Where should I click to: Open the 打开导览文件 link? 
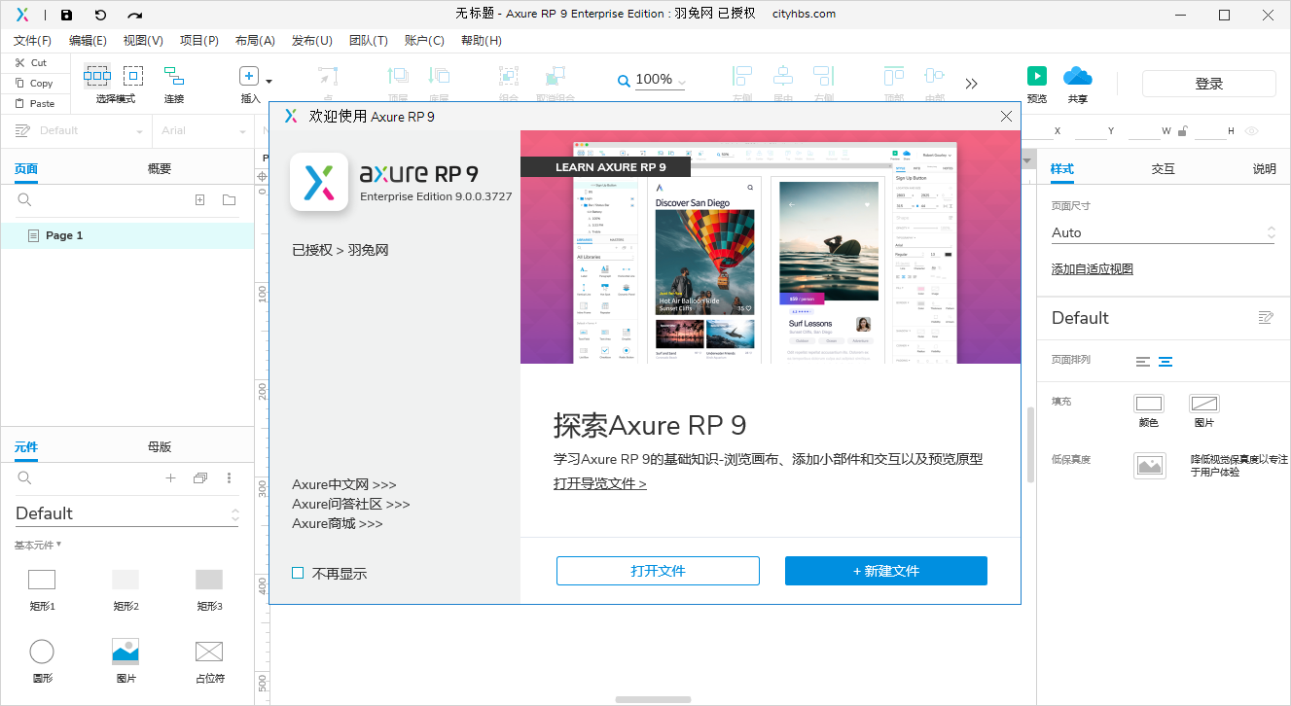tap(599, 483)
